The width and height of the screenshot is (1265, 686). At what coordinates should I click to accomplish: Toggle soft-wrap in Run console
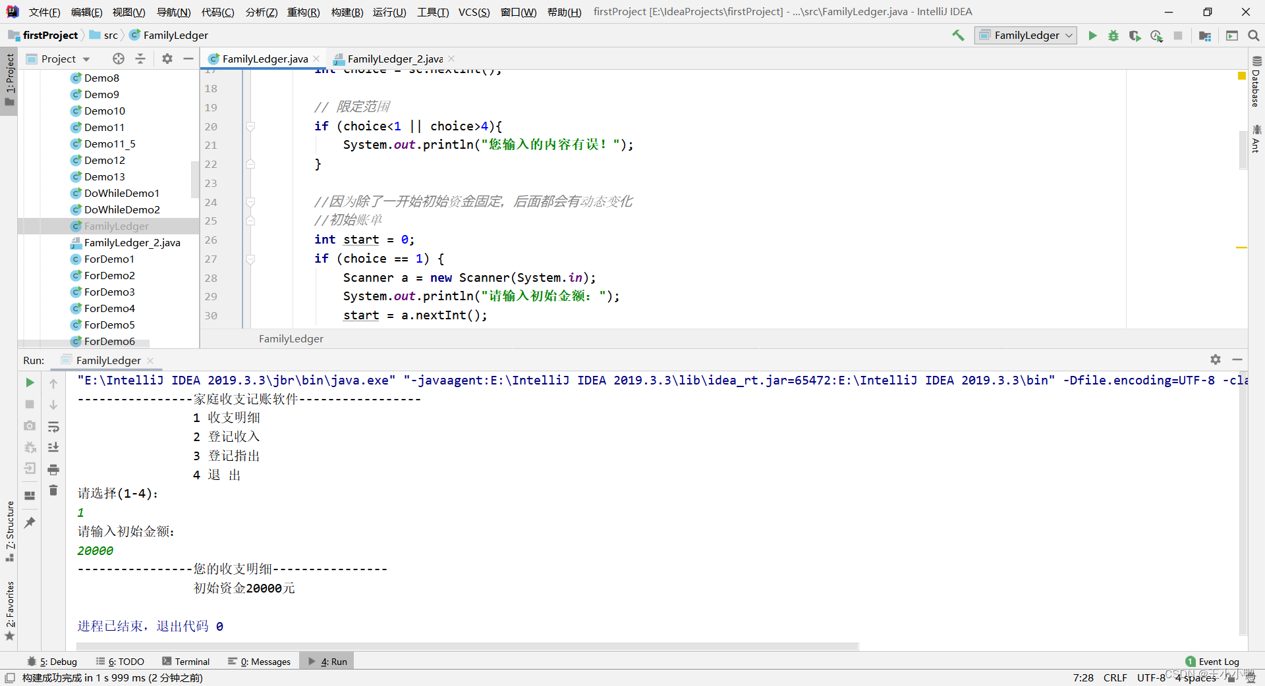click(x=53, y=427)
